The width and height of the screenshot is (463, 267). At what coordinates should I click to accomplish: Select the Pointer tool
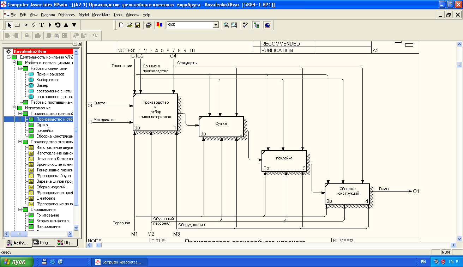click(x=10, y=25)
